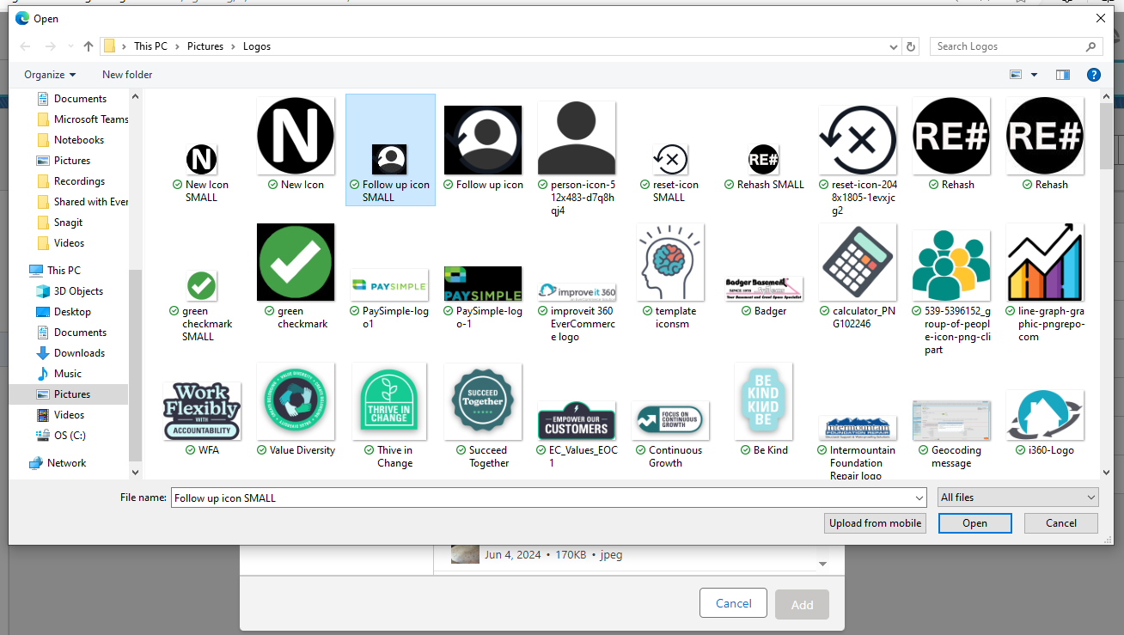
Task: Click Upload from mobile button
Action: click(875, 523)
